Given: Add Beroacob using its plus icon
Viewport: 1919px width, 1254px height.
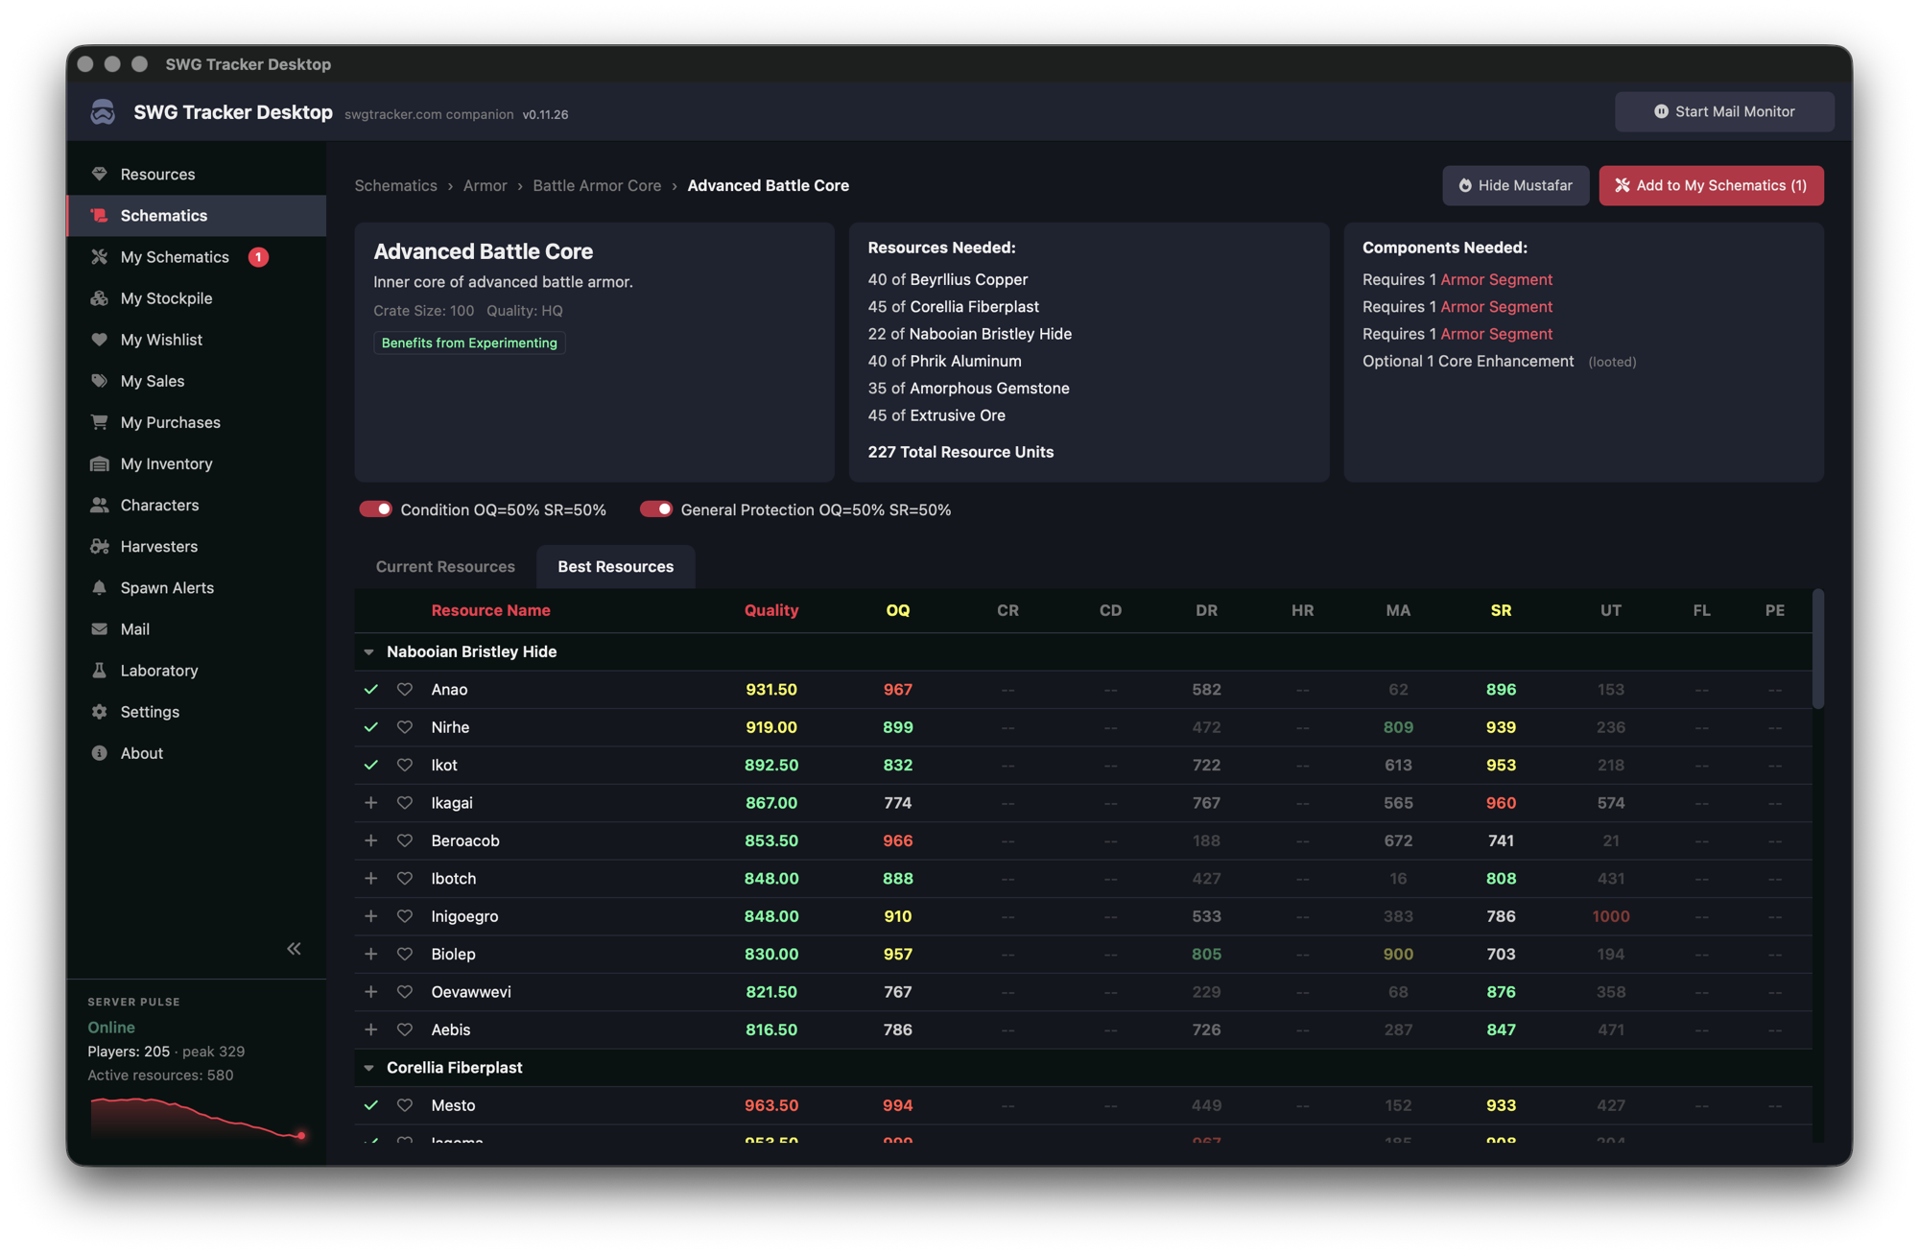Looking at the screenshot, I should coord(370,840).
